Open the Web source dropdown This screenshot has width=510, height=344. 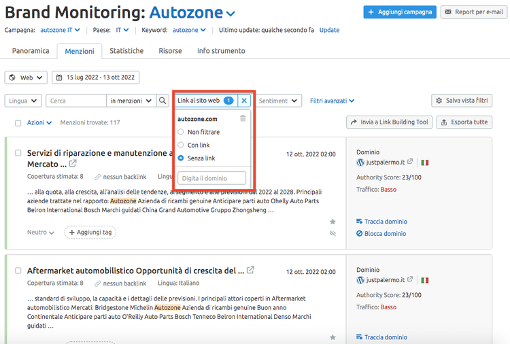pyautogui.click(x=26, y=78)
